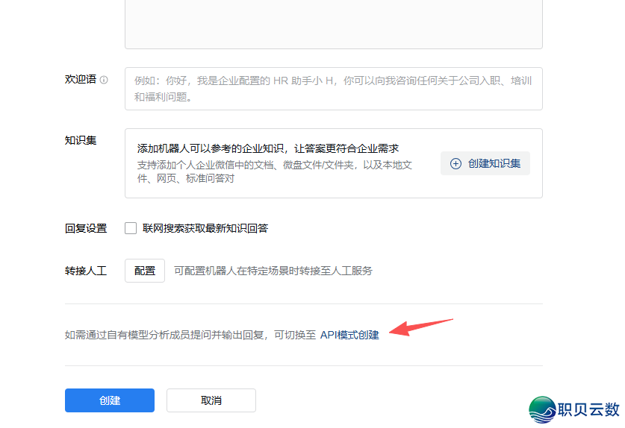Image resolution: width=625 pixels, height=428 pixels.
Task: Click the 创建知识集 button
Action: pos(485,163)
